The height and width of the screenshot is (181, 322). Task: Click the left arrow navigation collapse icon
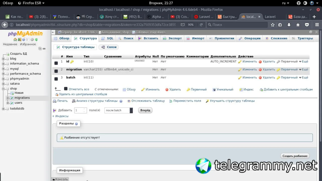[x=53, y=32]
